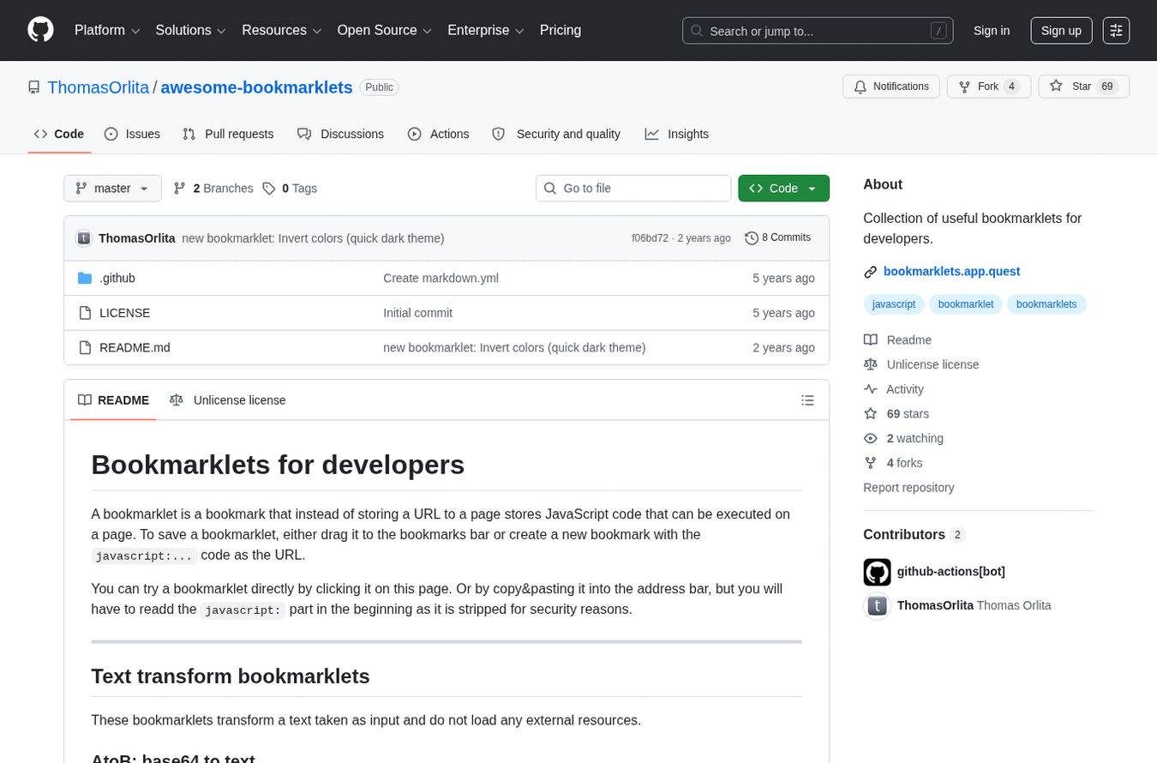Focus the 'Go to file' search field

pyautogui.click(x=633, y=189)
